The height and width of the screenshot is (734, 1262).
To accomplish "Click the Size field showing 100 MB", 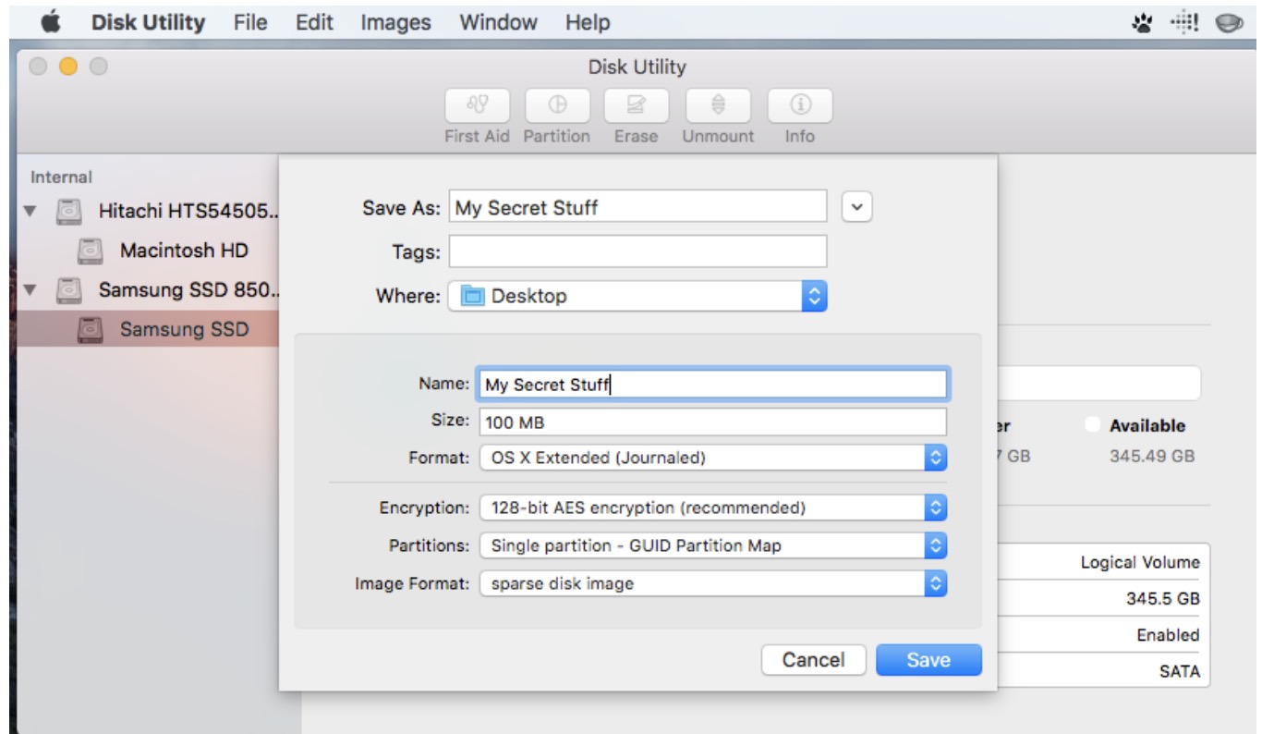I will tap(712, 422).
